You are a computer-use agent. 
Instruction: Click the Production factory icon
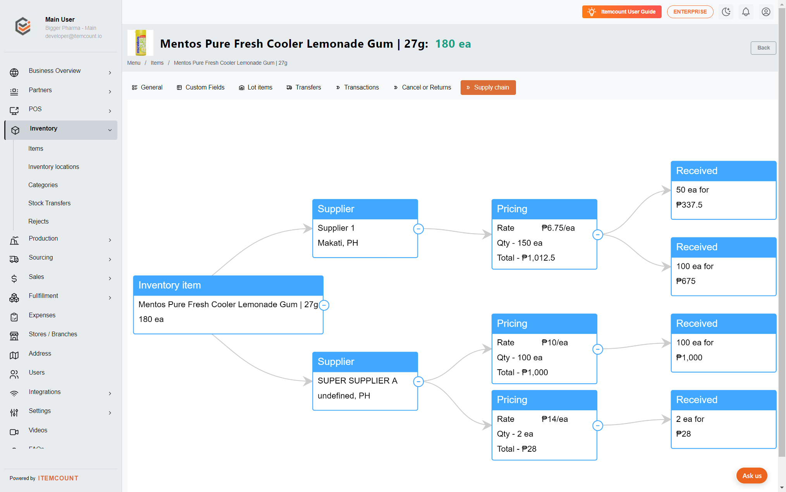pos(14,240)
